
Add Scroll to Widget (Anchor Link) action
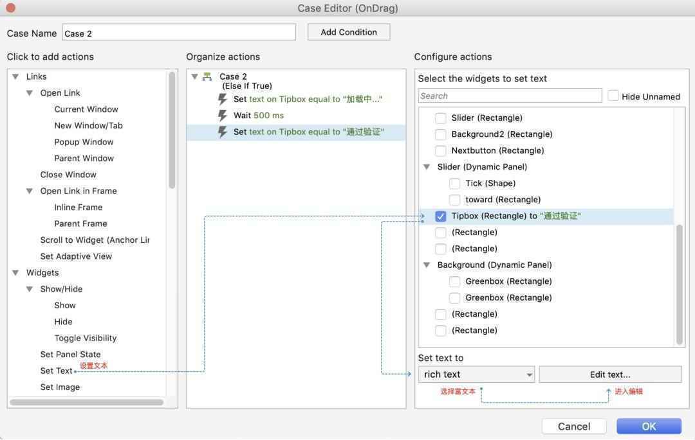(95, 240)
